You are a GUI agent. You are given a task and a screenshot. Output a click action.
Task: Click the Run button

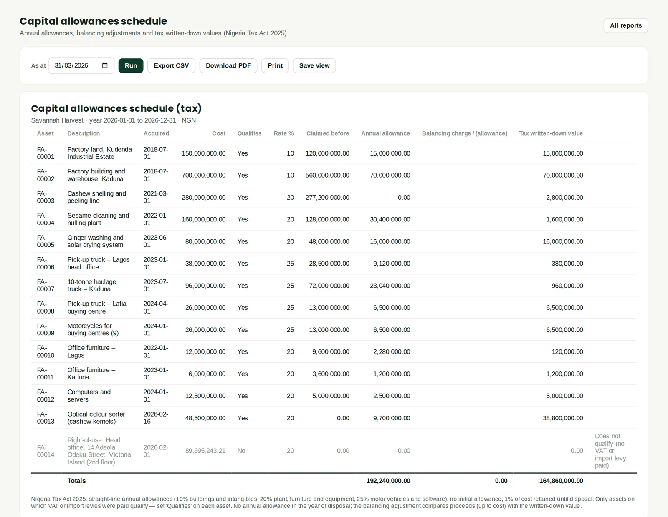131,65
